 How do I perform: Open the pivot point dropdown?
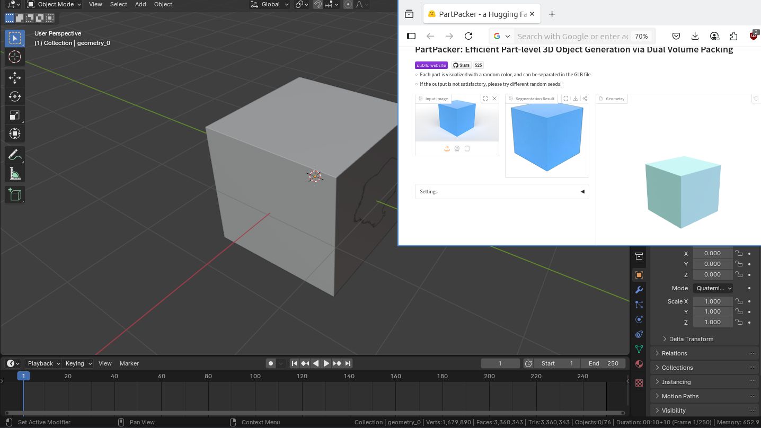[302, 4]
